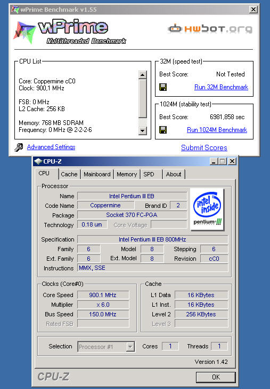Click the empty Rated FSB field
Screen dimensions: 270x389
click(103, 323)
